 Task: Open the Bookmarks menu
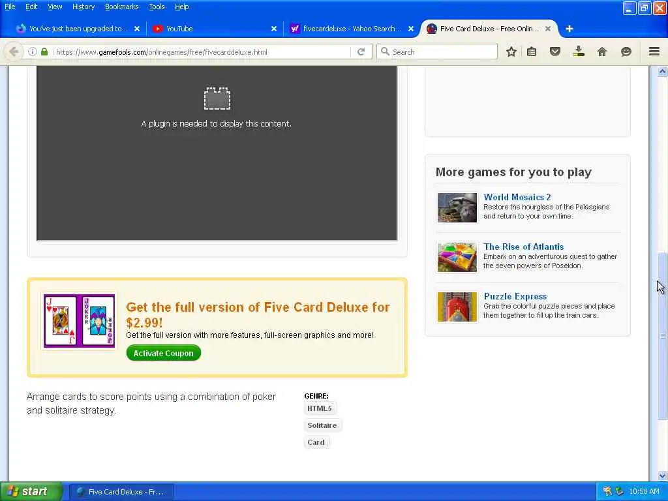121,7
